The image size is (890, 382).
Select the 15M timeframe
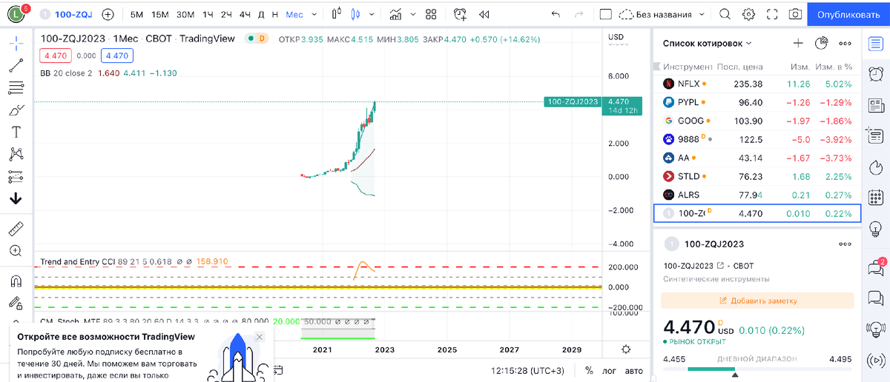159,14
